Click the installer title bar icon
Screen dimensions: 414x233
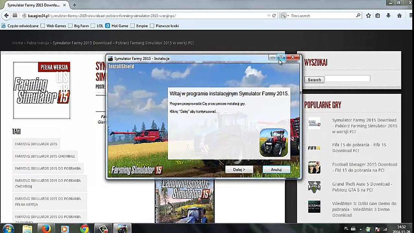(110, 59)
